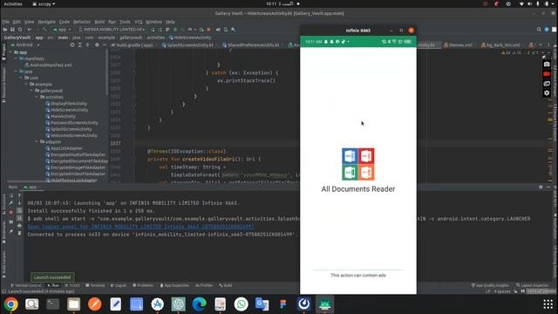Viewport: 558px width, 314px height.
Task: Open the Android project view dropdown
Action: tap(25, 44)
